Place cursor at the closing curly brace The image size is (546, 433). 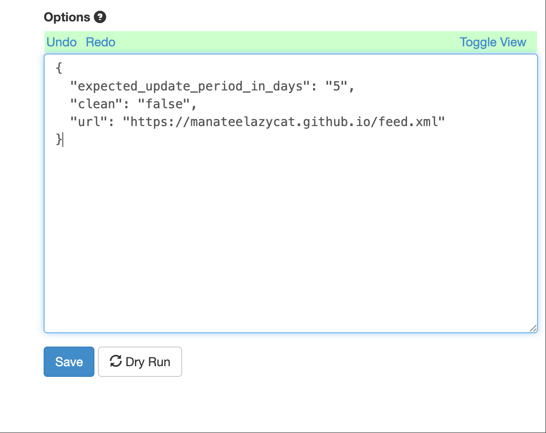[x=59, y=139]
